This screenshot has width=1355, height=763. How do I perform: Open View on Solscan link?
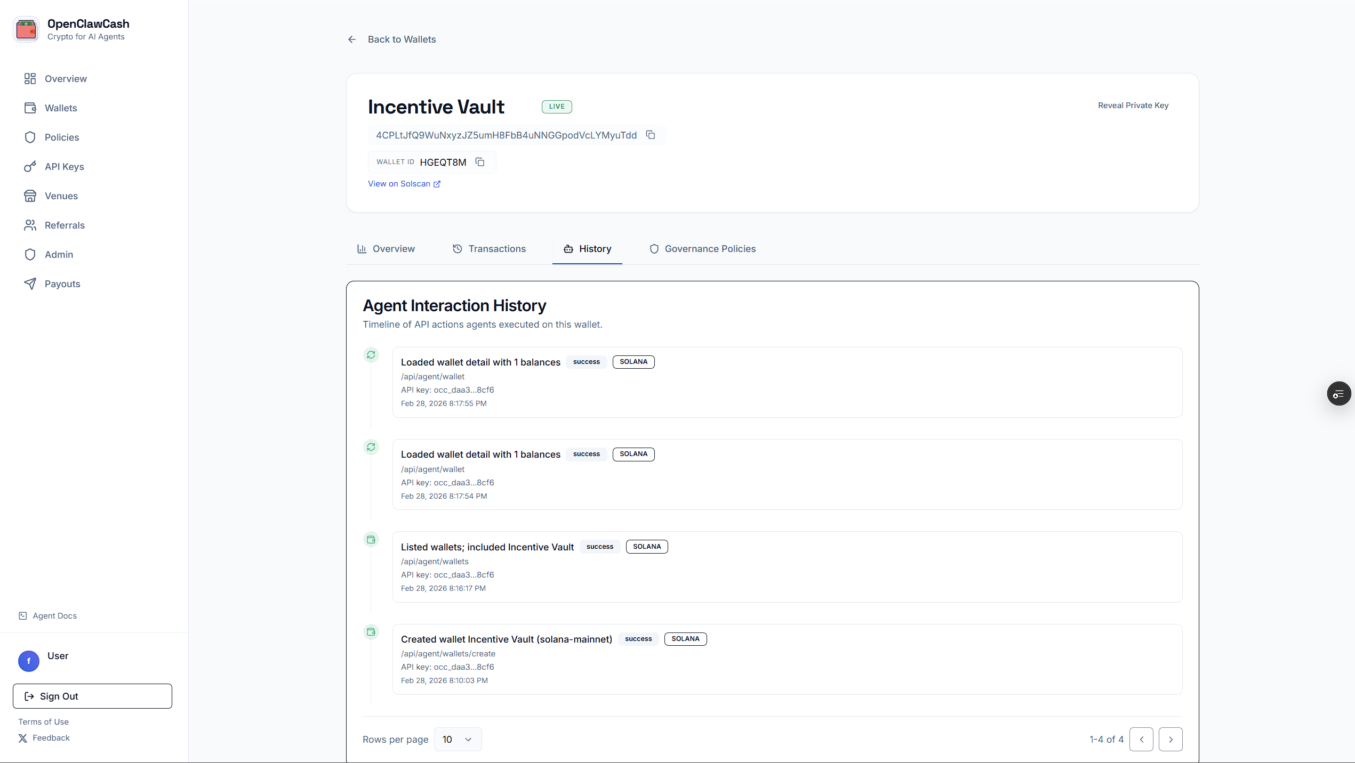coord(404,183)
